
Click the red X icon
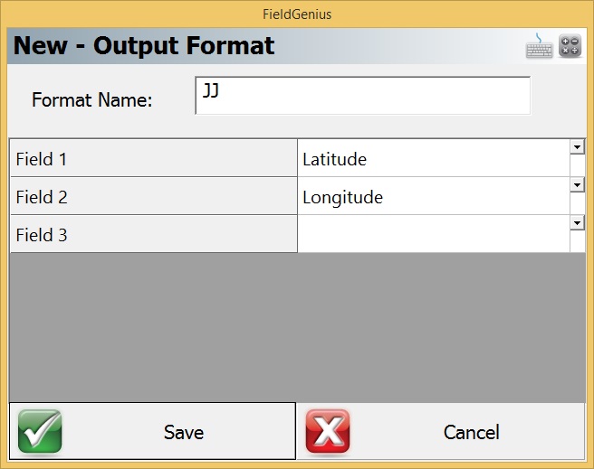click(x=327, y=431)
